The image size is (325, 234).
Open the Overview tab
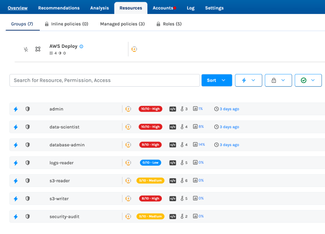point(17,8)
